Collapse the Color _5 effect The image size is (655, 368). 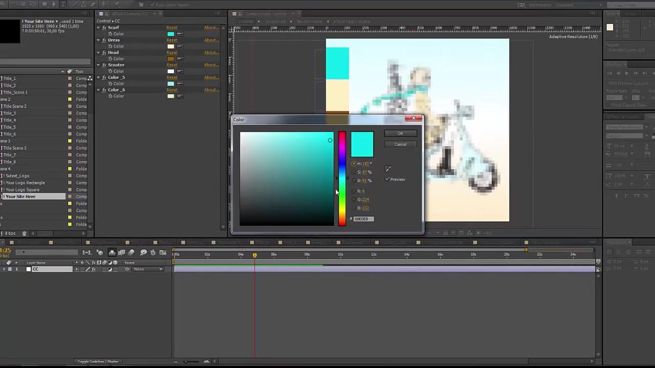(x=98, y=77)
